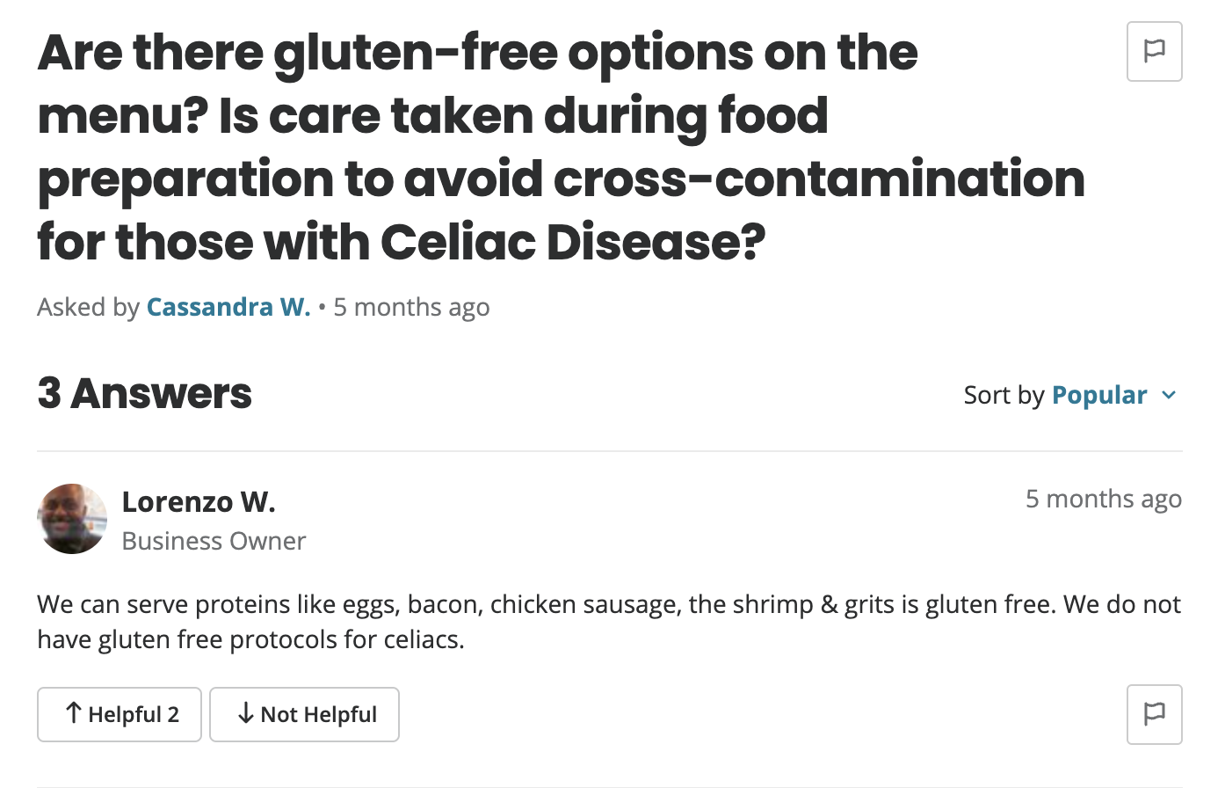Click the "Sort by" label text
The height and width of the screenshot is (788, 1225).
coord(1004,395)
